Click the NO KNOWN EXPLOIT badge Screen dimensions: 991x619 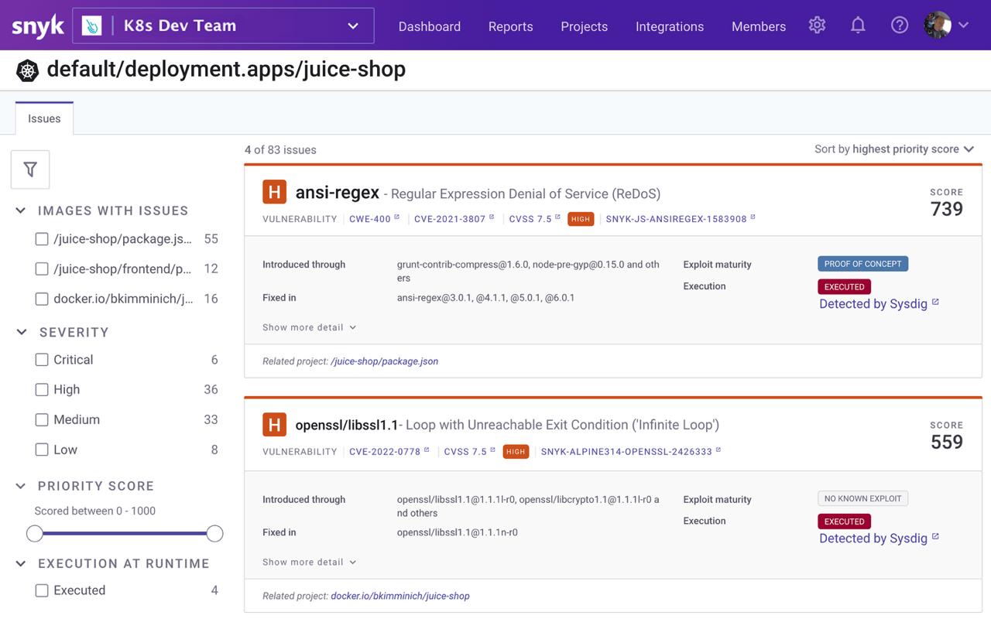(862, 498)
